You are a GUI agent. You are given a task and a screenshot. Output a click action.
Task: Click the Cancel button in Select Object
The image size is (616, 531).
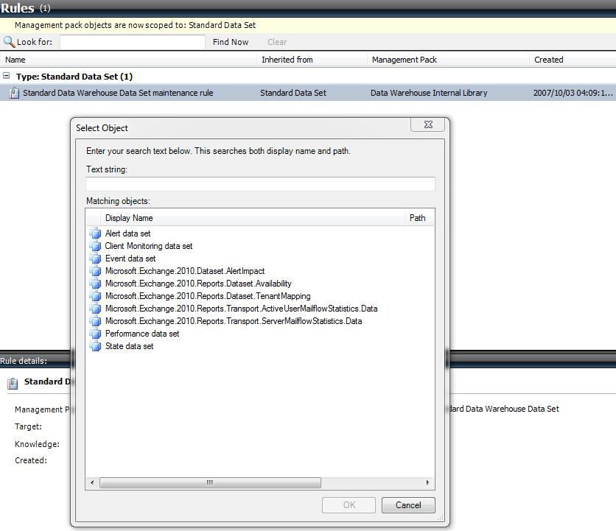pos(408,505)
